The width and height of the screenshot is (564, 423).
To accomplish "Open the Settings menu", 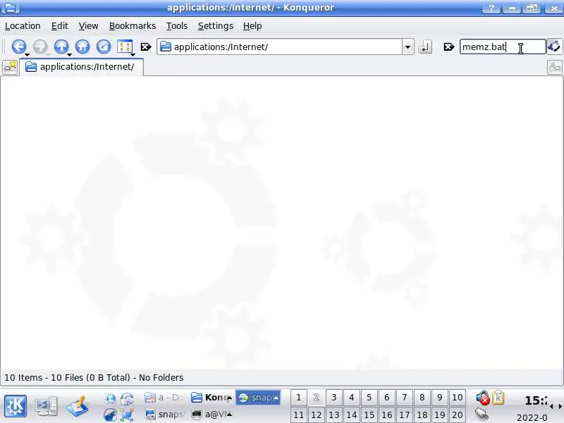I will tap(216, 26).
